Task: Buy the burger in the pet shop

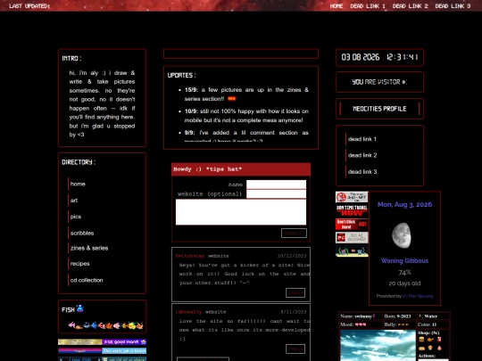Action: point(421,340)
